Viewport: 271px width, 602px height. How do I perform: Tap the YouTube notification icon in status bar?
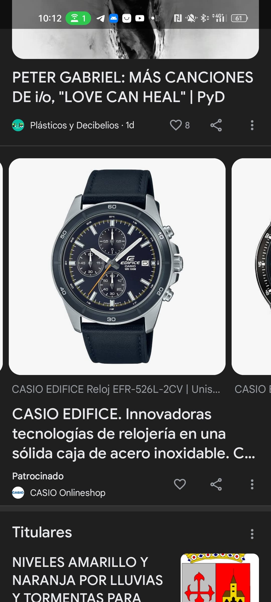coord(140,18)
